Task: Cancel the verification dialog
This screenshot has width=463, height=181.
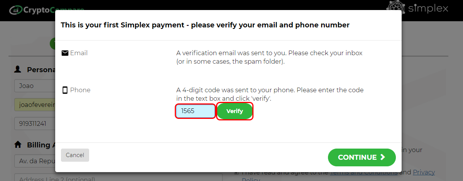Action: 75,155
